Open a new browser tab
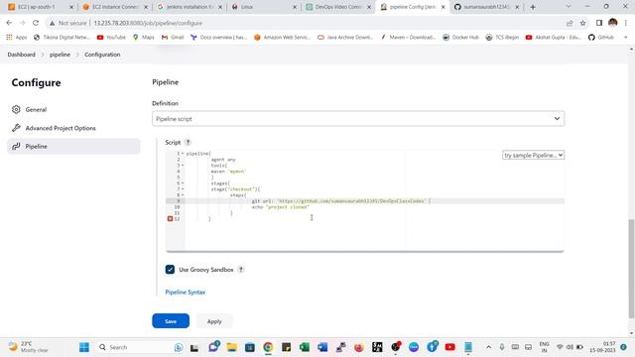The width and height of the screenshot is (635, 357). 533,7
